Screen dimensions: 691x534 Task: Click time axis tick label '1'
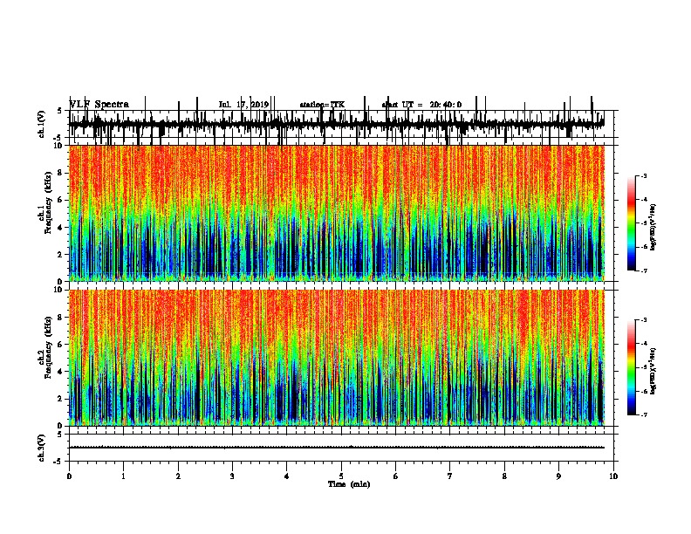[x=123, y=476]
